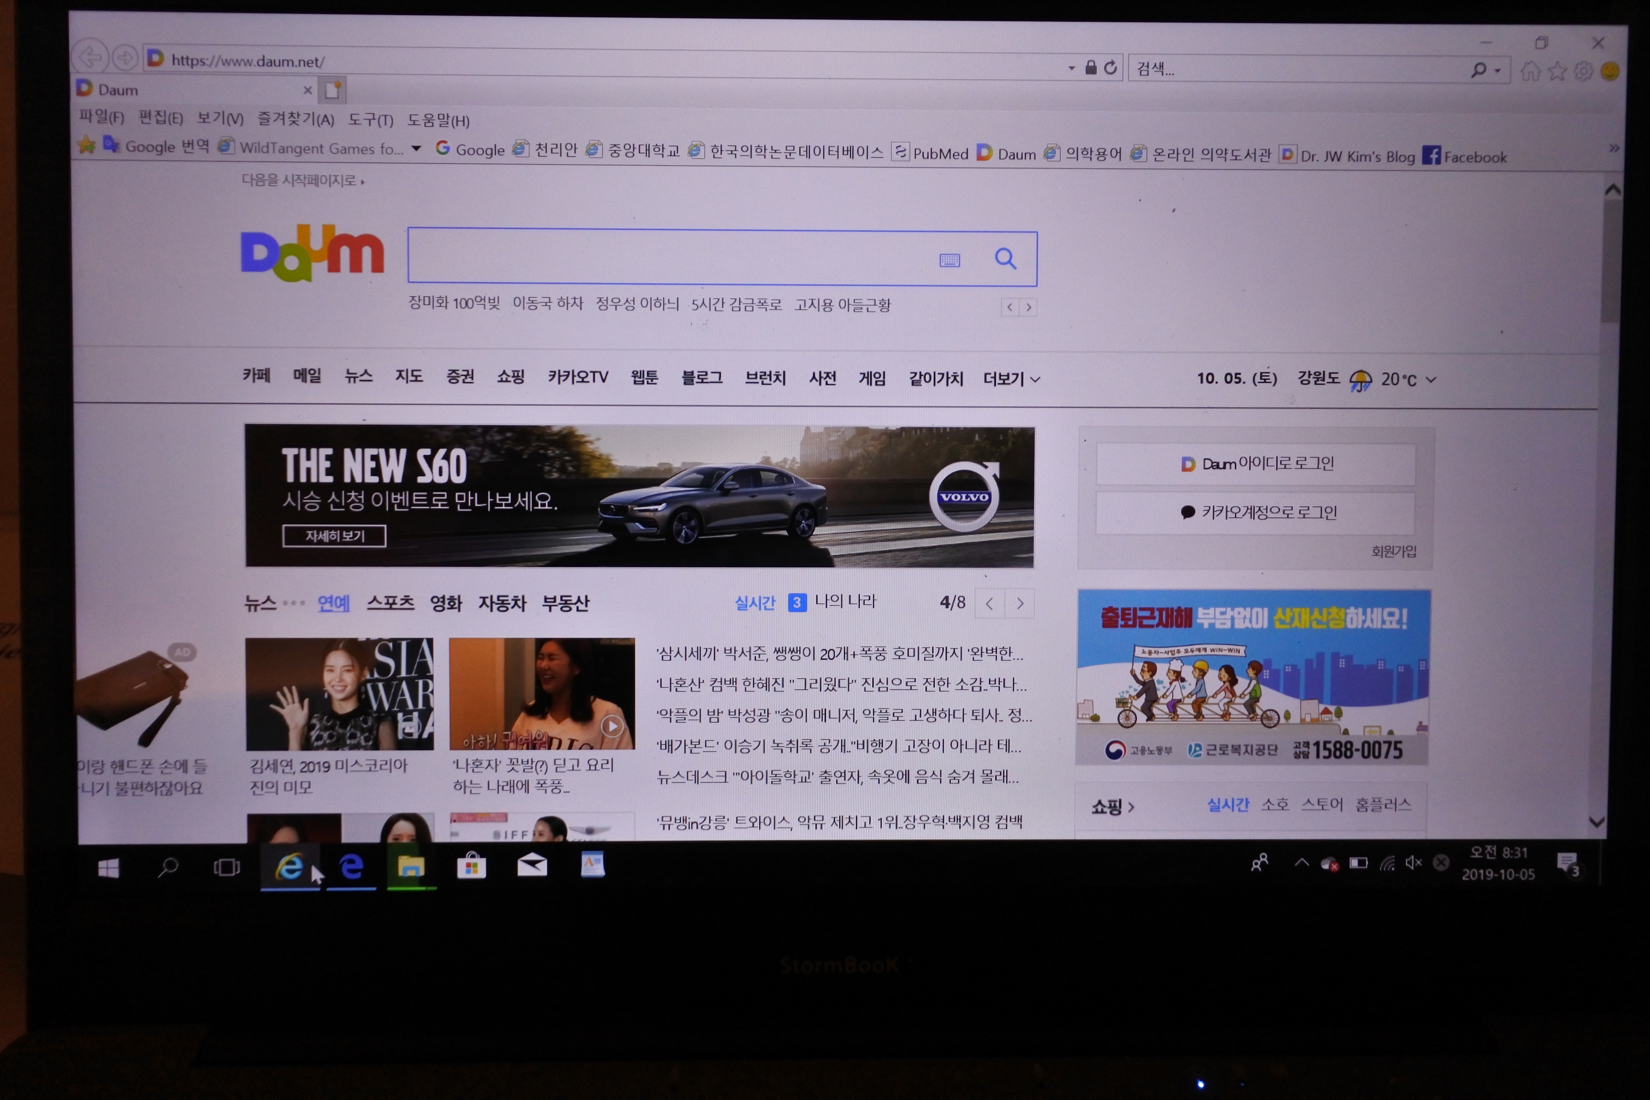The width and height of the screenshot is (1650, 1100).
Task: Open the 김세연 미스코리아 news thumbnail
Action: pos(340,695)
